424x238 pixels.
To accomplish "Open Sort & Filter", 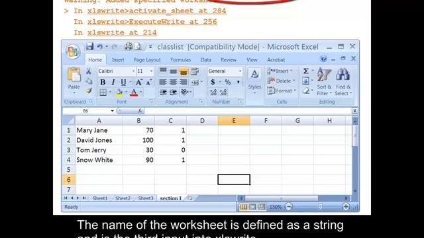I will (x=324, y=81).
